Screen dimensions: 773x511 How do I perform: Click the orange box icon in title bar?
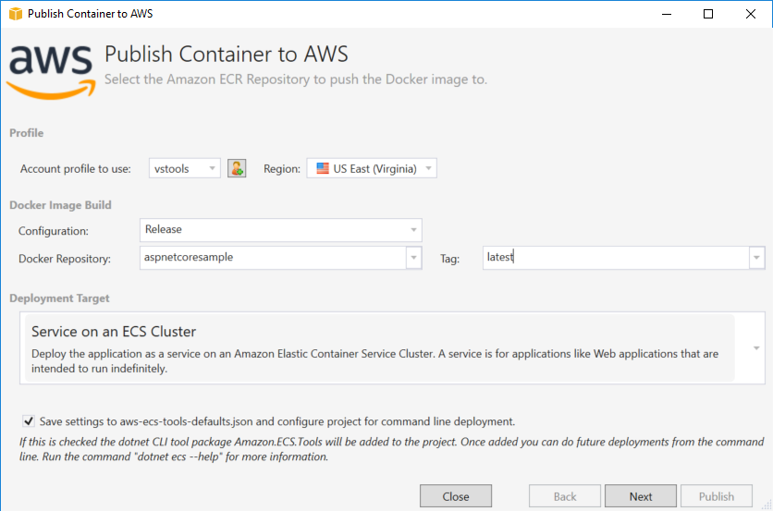14,14
